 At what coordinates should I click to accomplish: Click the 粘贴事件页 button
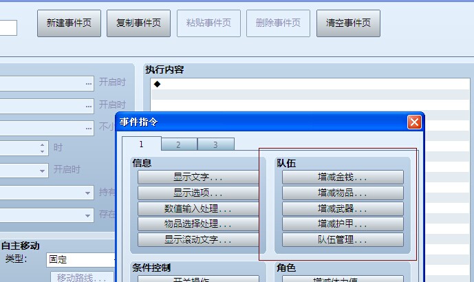point(208,23)
